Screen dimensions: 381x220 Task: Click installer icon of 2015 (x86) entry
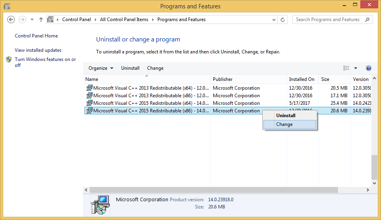tap(89, 110)
